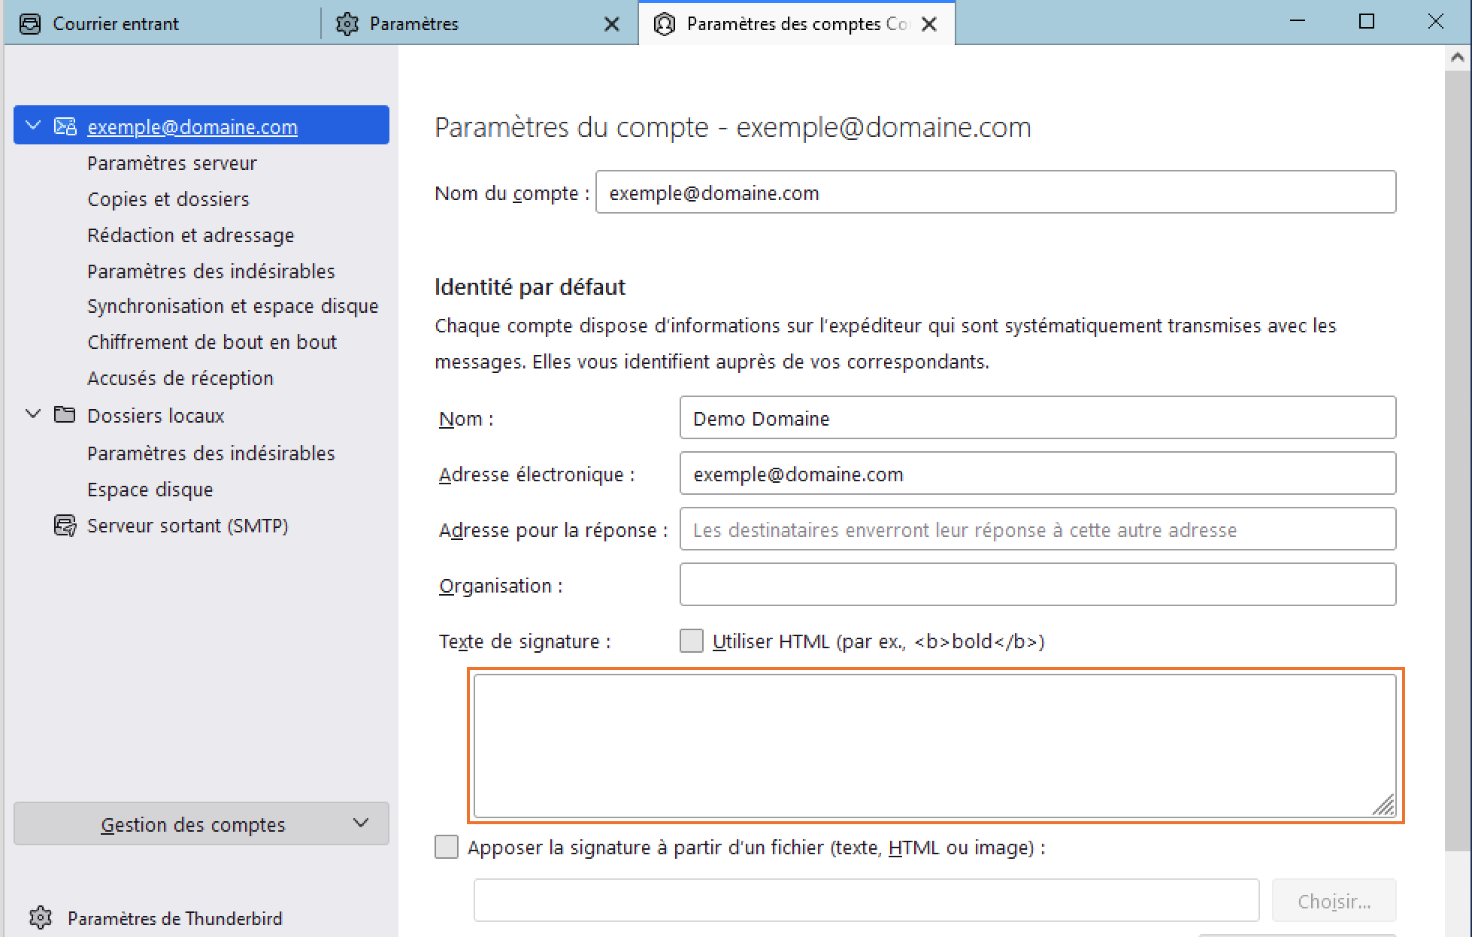Click the mail account icon beside exemple@domaine.com
This screenshot has width=1472, height=937.
click(x=65, y=126)
